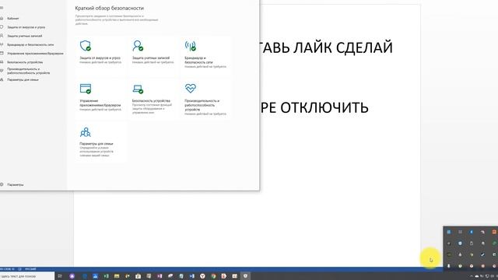
Task: Open Microsoft Store bag icon on taskbar
Action: pyautogui.click(x=138, y=276)
